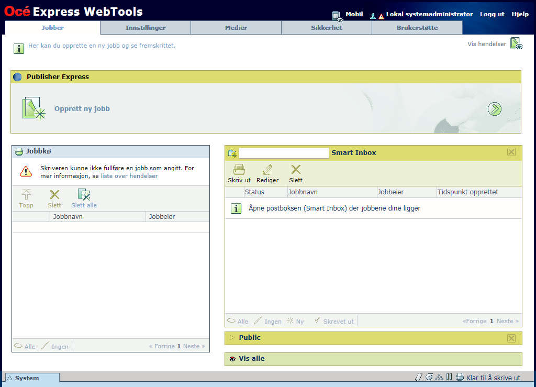This screenshot has height=387, width=536.
Task: Click Skriv ut in Smart Inbox
Action: tap(239, 174)
